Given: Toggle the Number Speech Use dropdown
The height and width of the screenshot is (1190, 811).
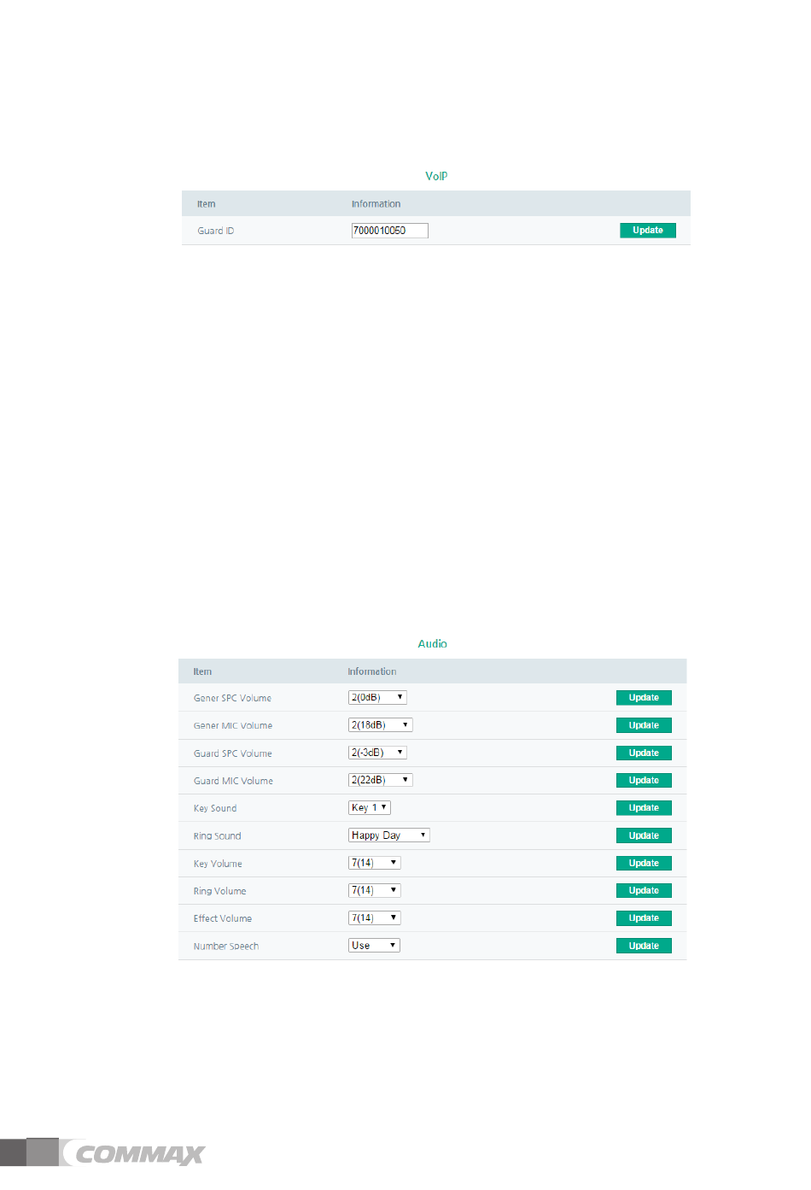Looking at the screenshot, I should [374, 946].
